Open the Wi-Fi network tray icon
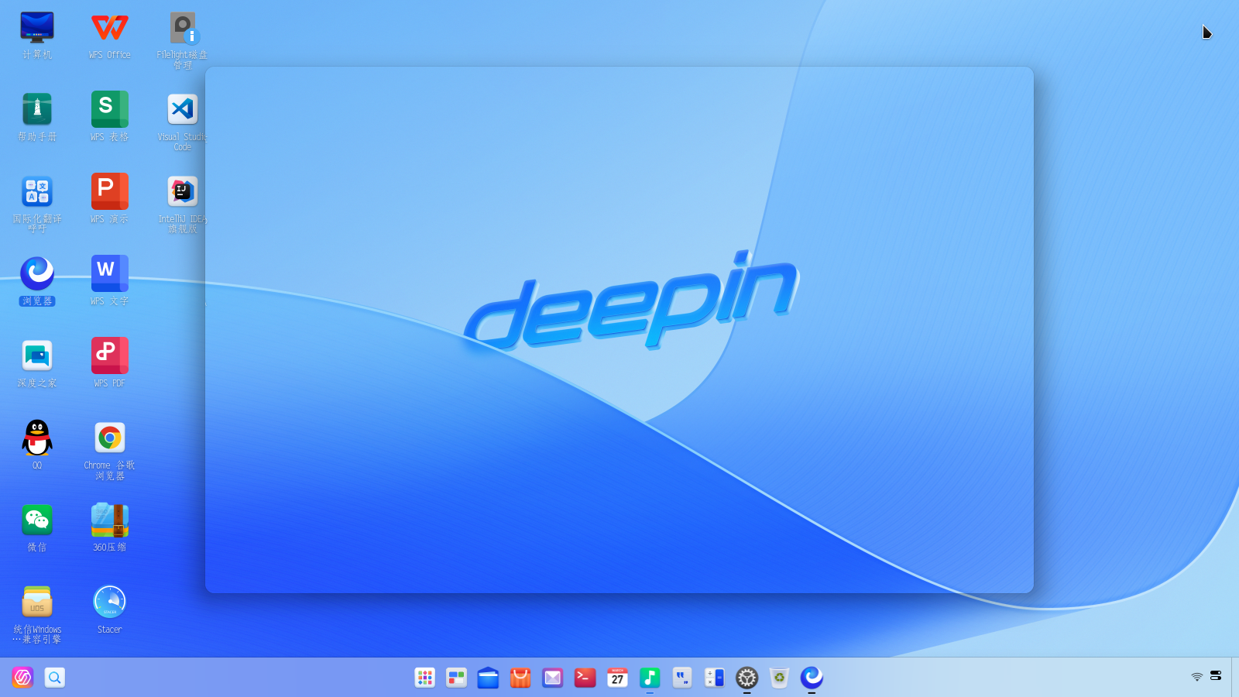 (x=1197, y=677)
